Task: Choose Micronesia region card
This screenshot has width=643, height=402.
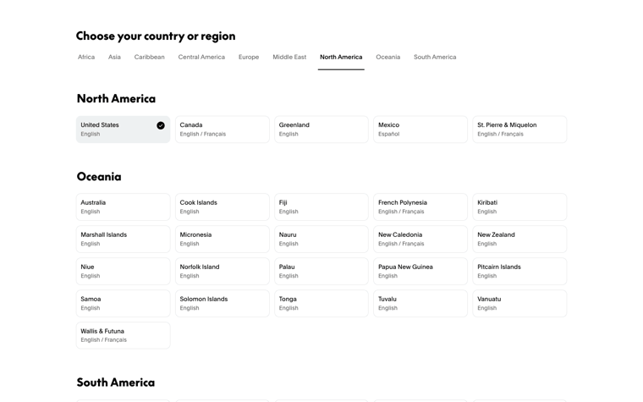Action: (x=223, y=240)
